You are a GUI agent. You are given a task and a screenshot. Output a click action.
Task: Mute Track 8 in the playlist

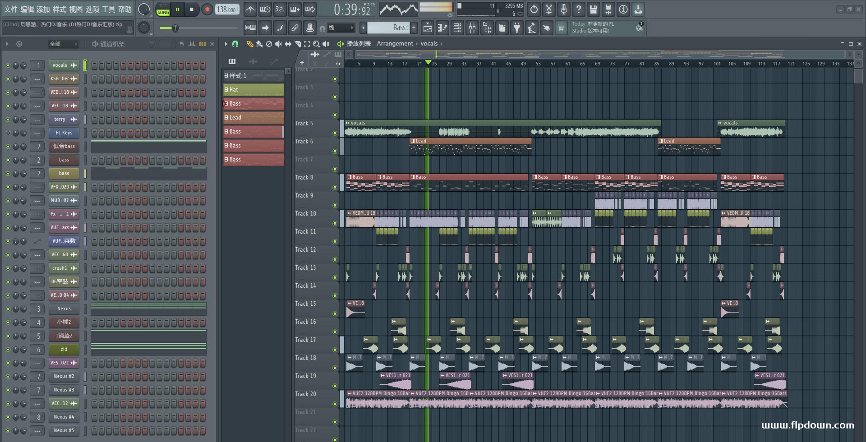point(335,187)
